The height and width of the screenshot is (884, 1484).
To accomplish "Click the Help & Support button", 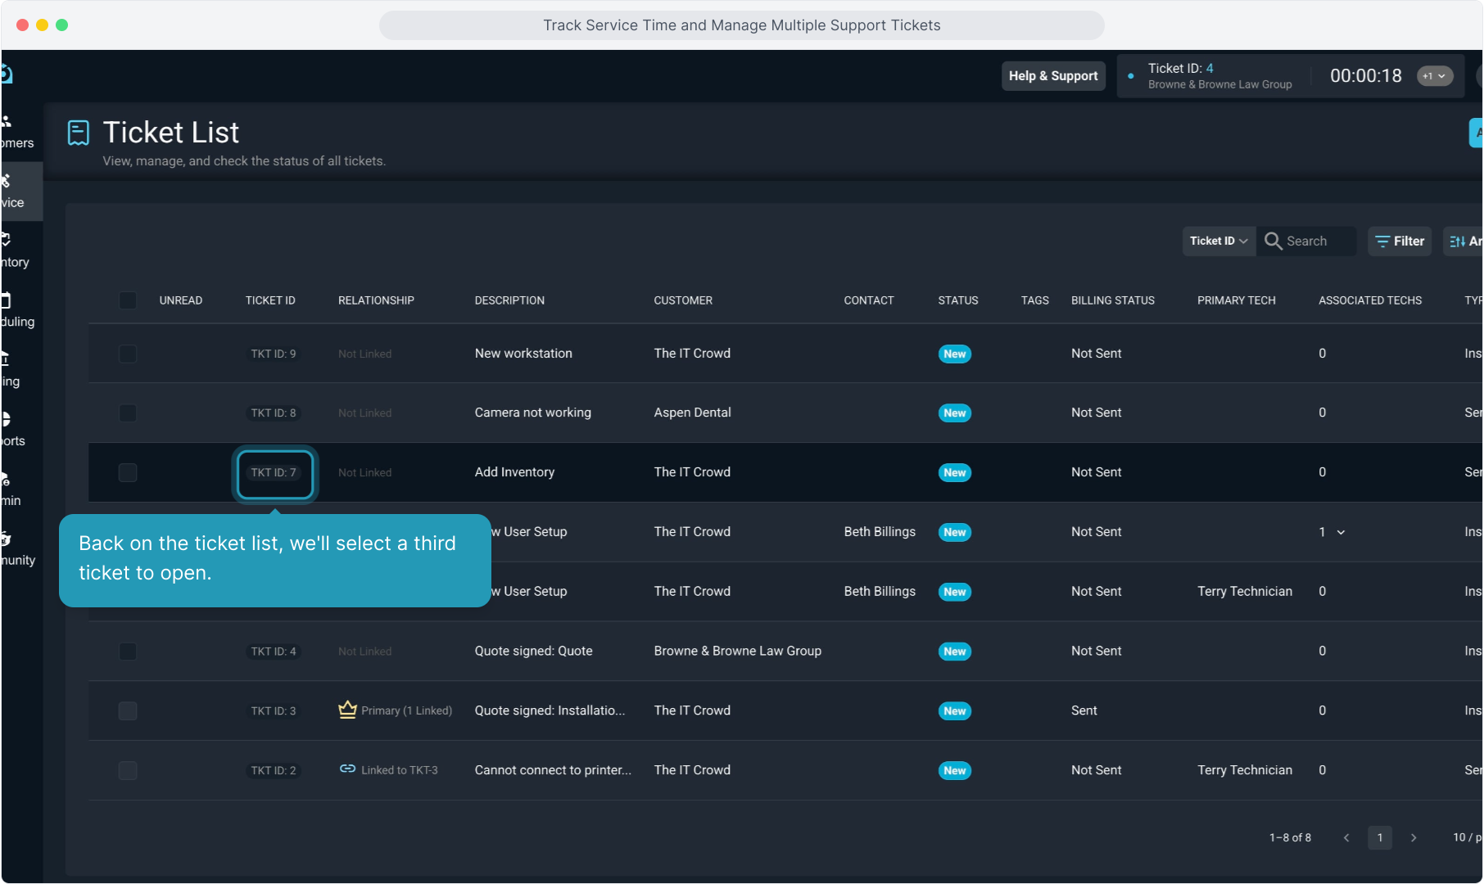I will (1052, 76).
